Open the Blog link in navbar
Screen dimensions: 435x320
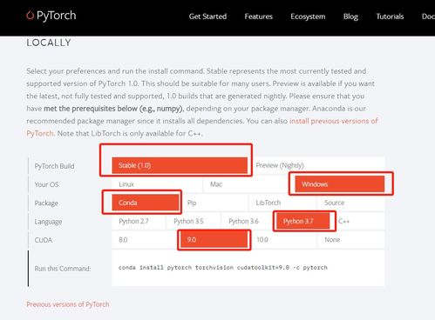coord(350,17)
